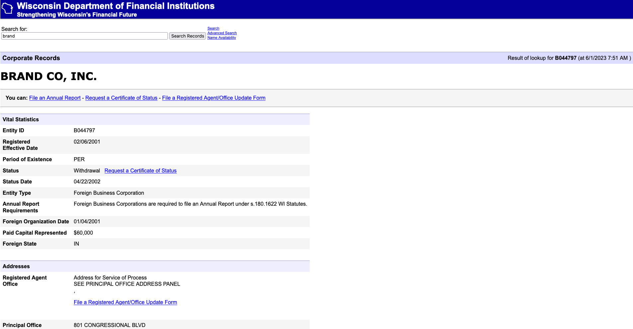Click the Search for text input field

84,36
